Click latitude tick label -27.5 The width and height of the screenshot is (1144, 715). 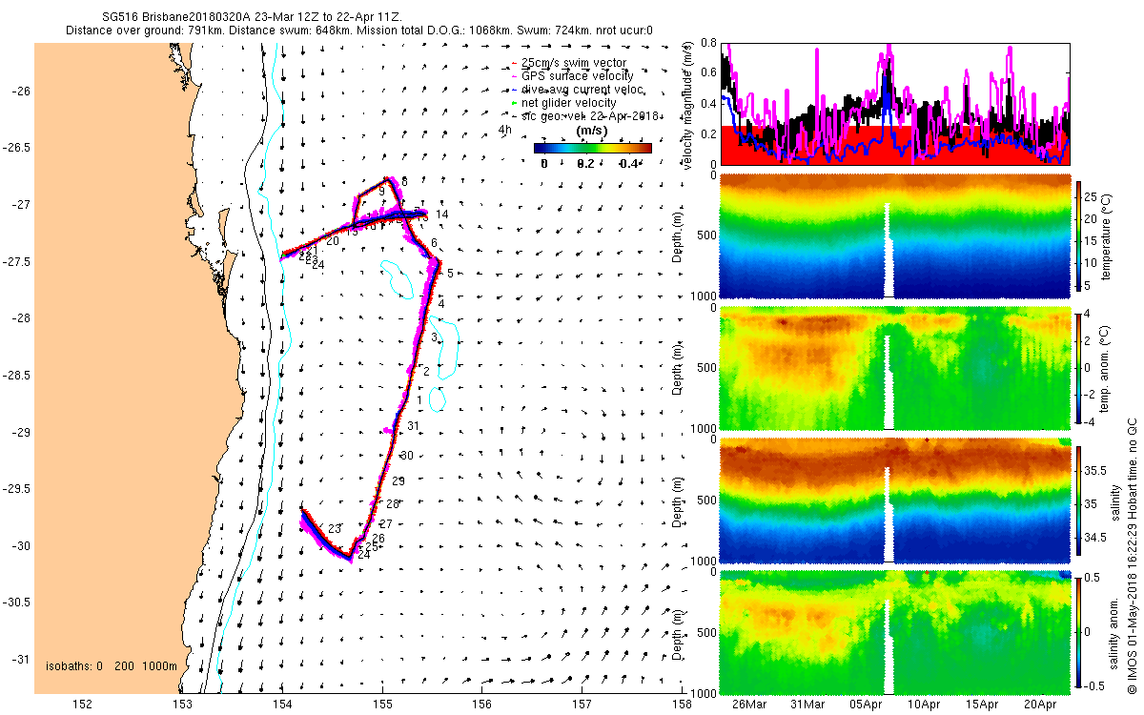(15, 261)
